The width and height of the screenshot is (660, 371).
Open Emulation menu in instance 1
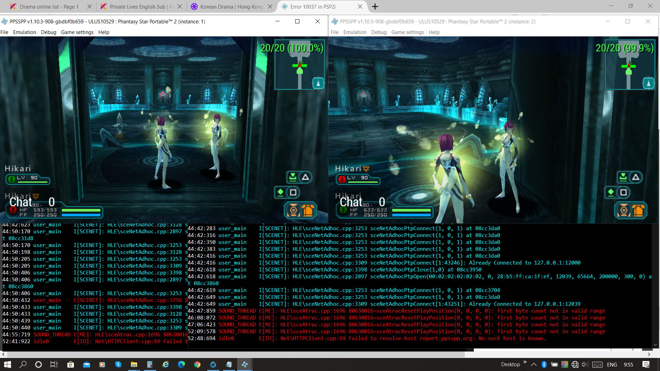point(24,32)
